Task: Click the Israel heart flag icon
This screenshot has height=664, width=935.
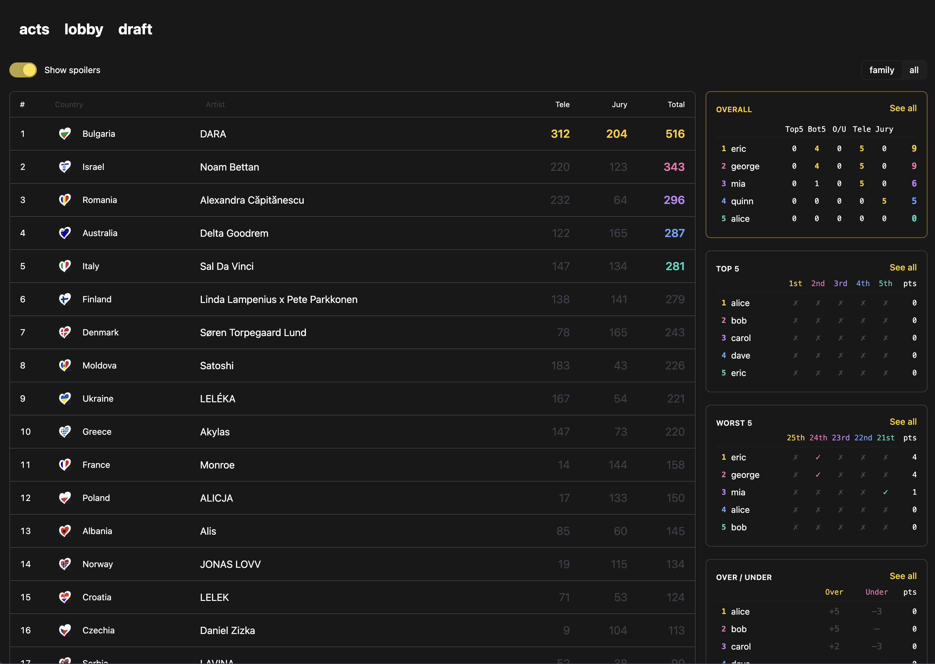Action: (x=65, y=167)
